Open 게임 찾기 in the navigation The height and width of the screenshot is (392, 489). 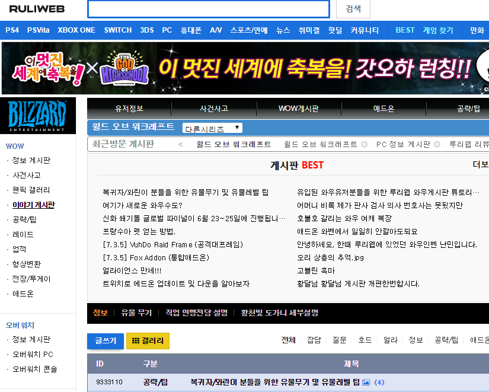[x=438, y=30]
